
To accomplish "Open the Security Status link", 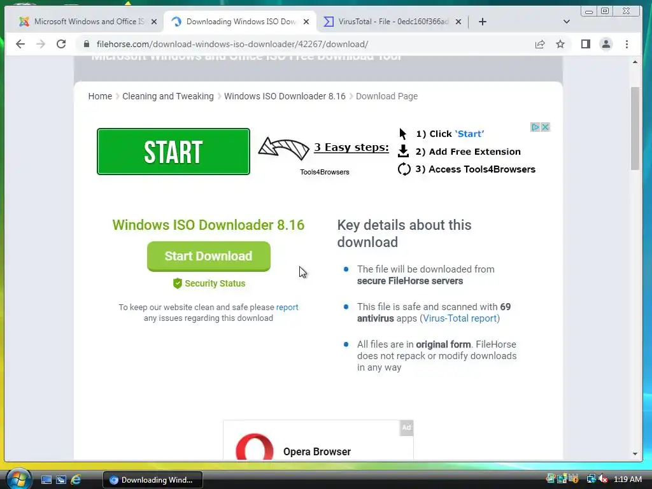I will pyautogui.click(x=209, y=283).
